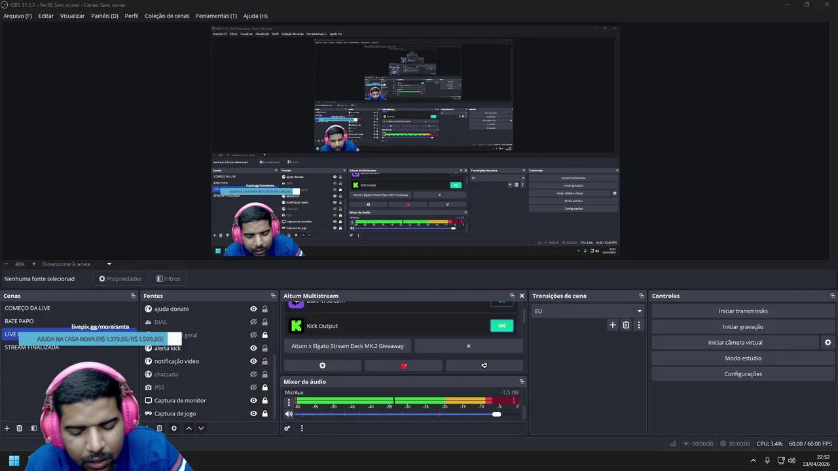
Task: Remove selected source via Fontes trash icon
Action: pyautogui.click(x=159, y=428)
